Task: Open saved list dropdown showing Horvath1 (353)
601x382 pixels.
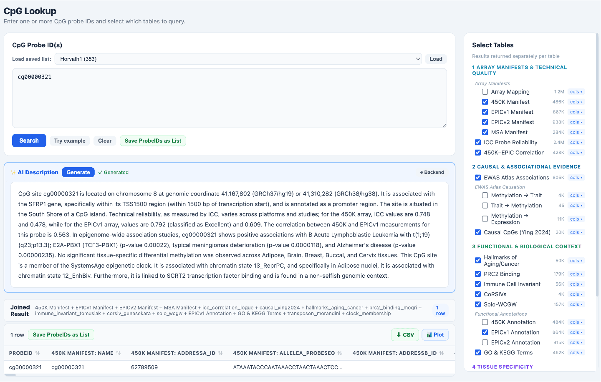Action: (x=238, y=59)
